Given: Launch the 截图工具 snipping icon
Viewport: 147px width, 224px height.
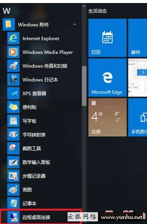Looking at the screenshot, I should pyautogui.click(x=13, y=148).
